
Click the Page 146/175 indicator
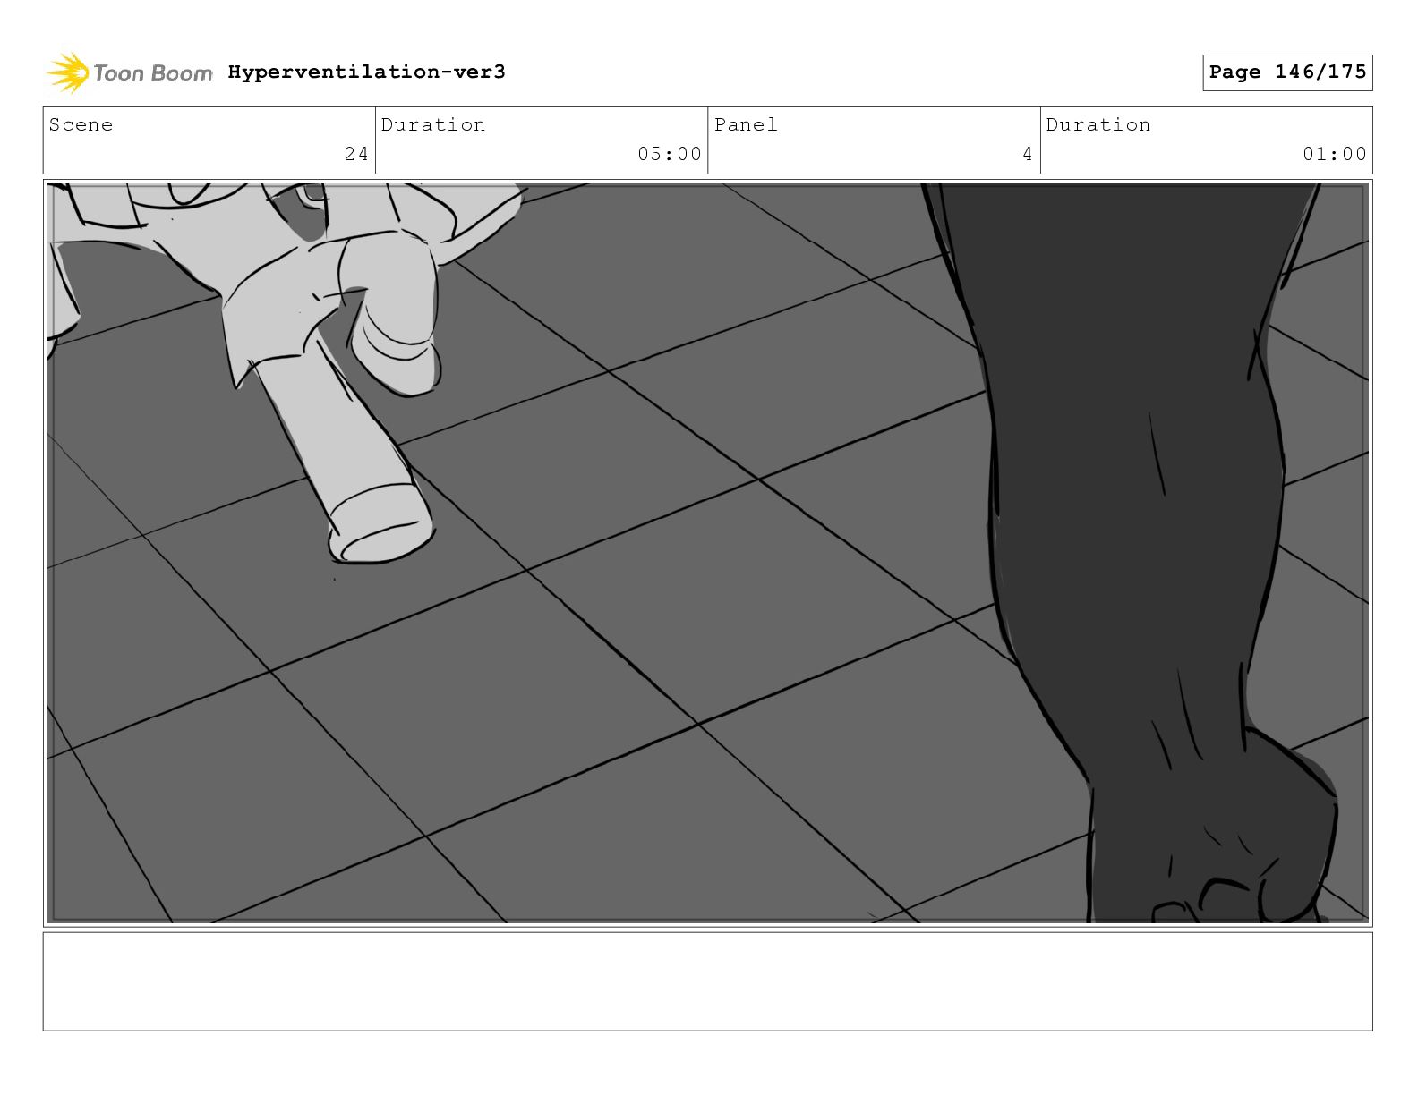(1287, 72)
